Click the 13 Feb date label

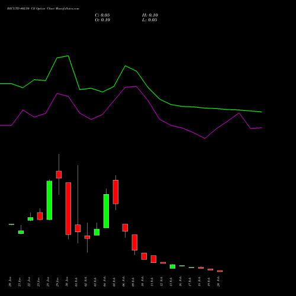[x=171, y=282]
